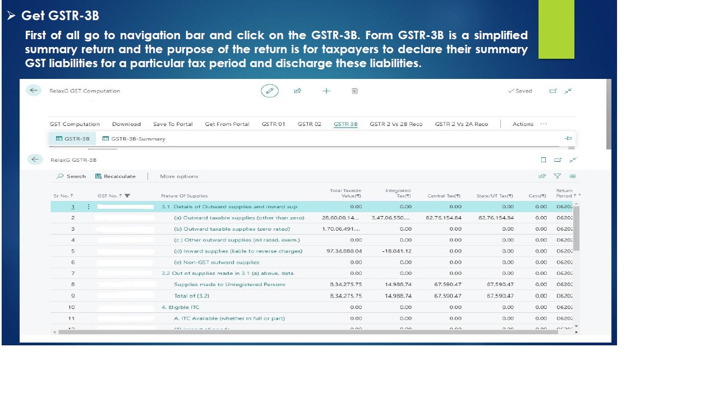
Task: Open the Actions menu
Action: [x=523, y=124]
